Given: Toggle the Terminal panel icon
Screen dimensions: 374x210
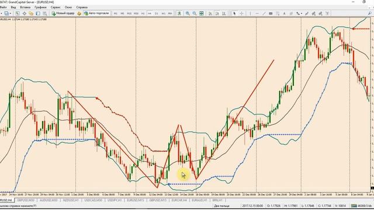Looking at the screenshot, I should tap(38, 13).
